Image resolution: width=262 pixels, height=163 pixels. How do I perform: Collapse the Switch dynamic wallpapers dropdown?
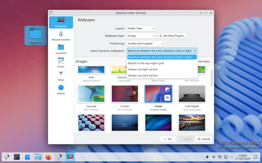tap(162, 51)
